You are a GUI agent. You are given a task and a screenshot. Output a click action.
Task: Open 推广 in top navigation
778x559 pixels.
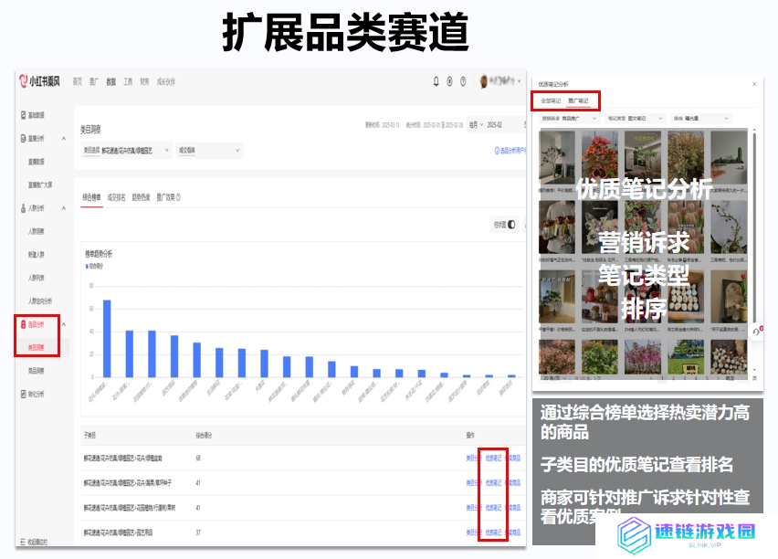(94, 81)
